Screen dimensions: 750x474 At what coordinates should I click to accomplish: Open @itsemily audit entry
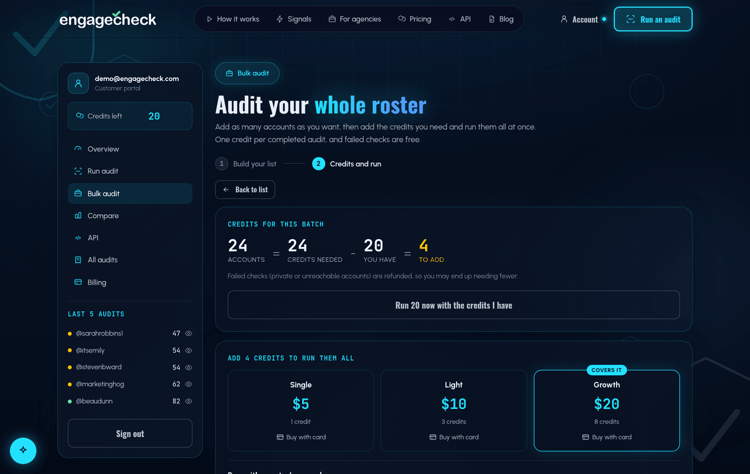point(90,351)
